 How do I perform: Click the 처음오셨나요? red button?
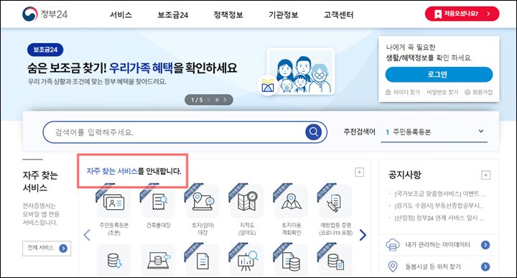[x=462, y=14]
